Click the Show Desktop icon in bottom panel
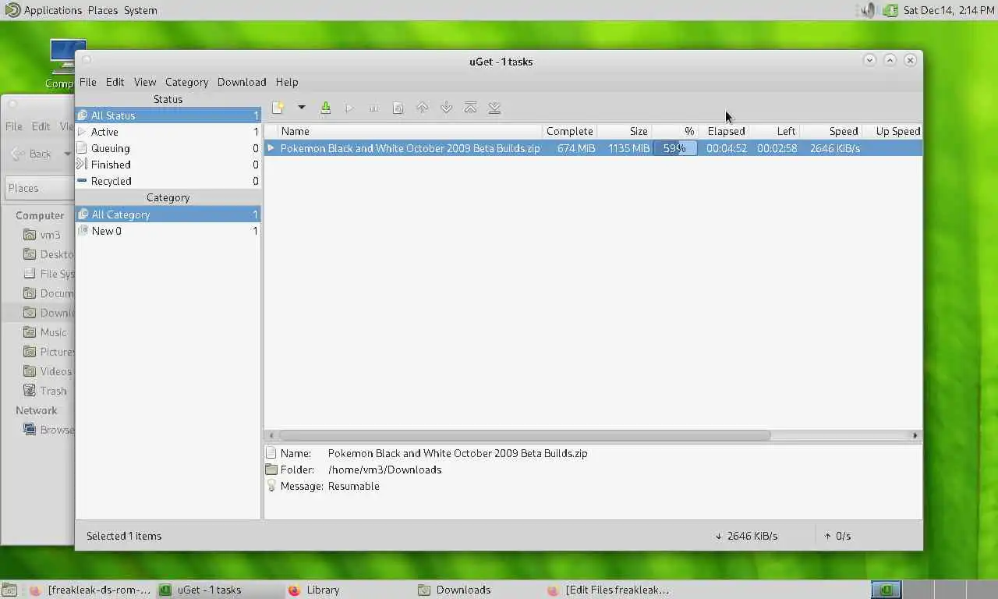The width and height of the screenshot is (998, 599). point(9,590)
